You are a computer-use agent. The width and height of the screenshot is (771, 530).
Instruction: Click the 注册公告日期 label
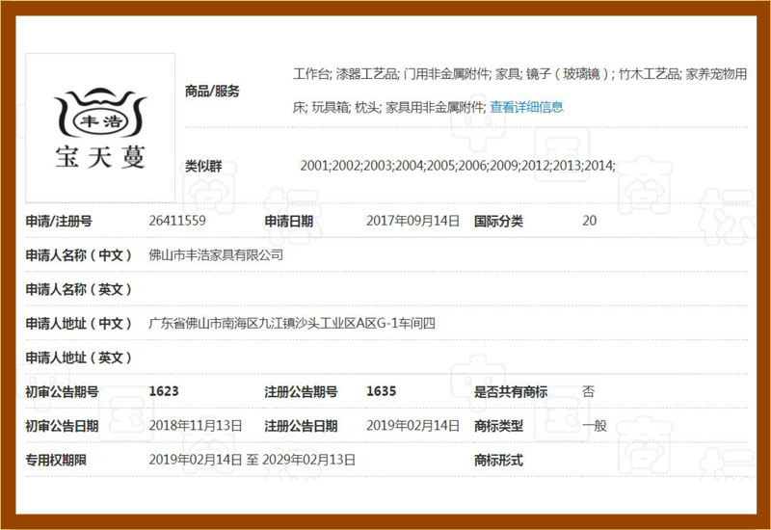[301, 426]
